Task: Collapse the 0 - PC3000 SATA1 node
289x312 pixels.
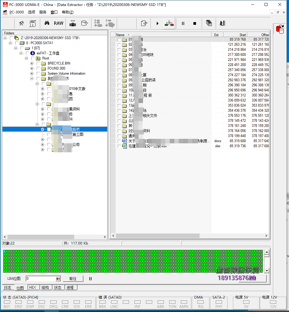Action: (x=10, y=43)
